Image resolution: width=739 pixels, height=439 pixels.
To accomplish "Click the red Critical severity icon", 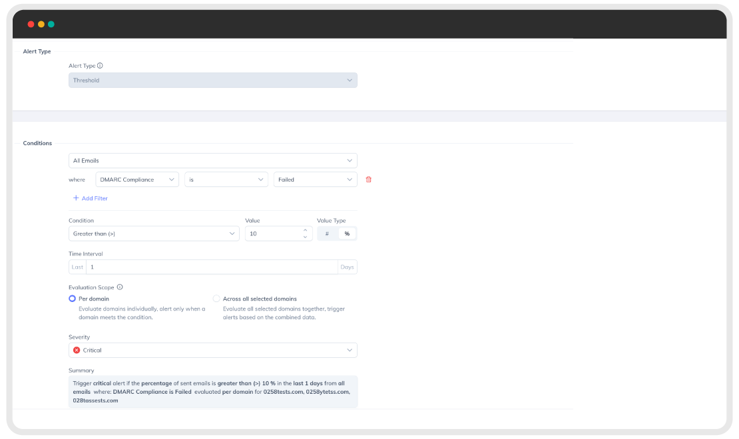I will (77, 350).
